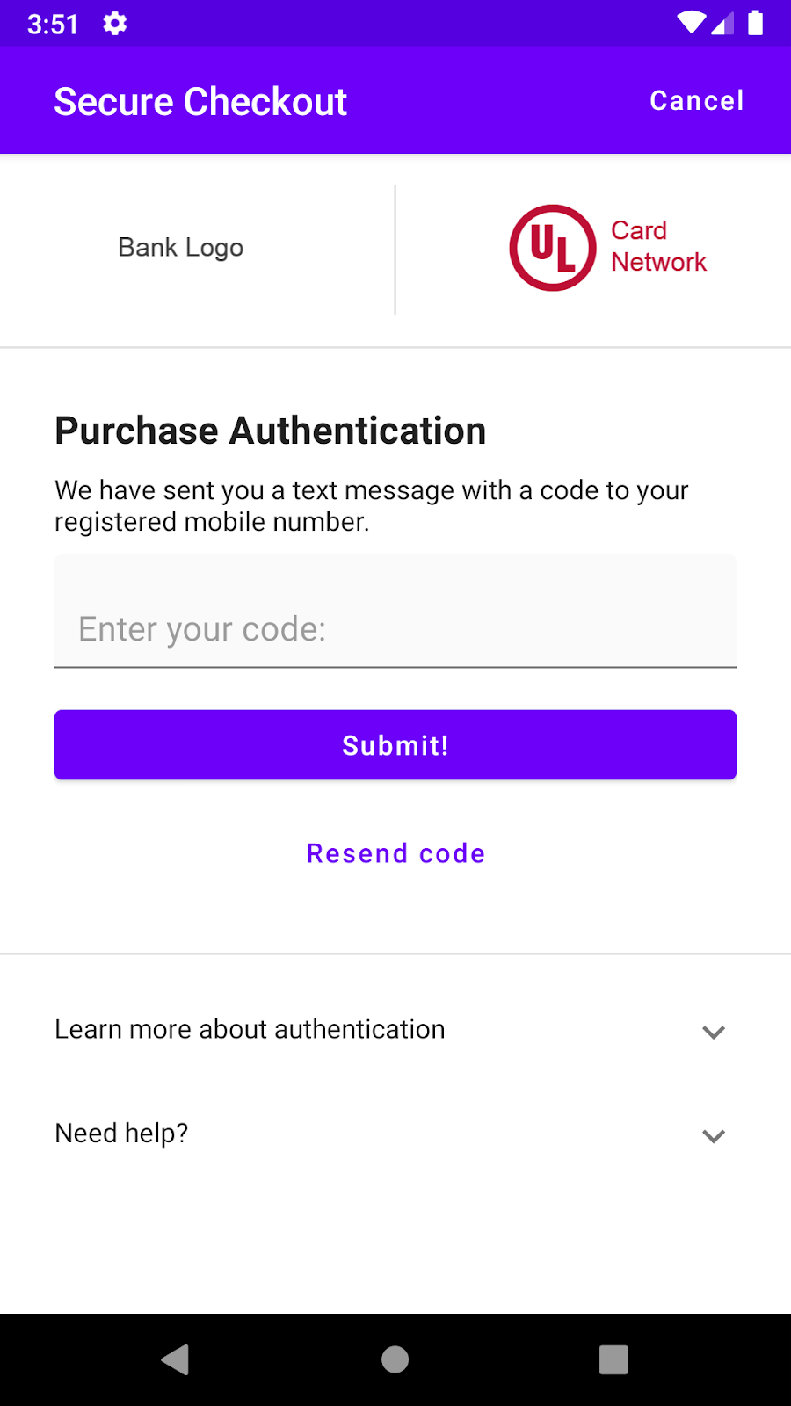This screenshot has width=791, height=1406.
Task: Tap the Secure Checkout title
Action: (x=200, y=102)
